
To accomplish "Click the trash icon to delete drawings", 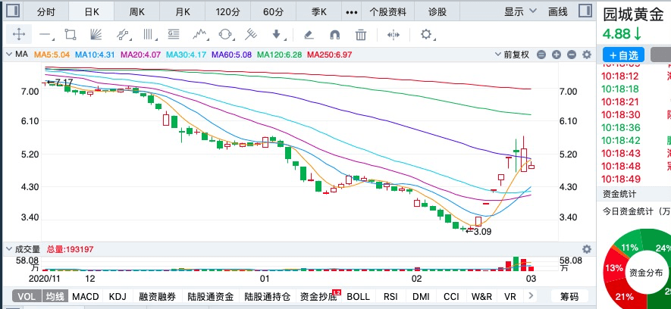I will pos(361,34).
